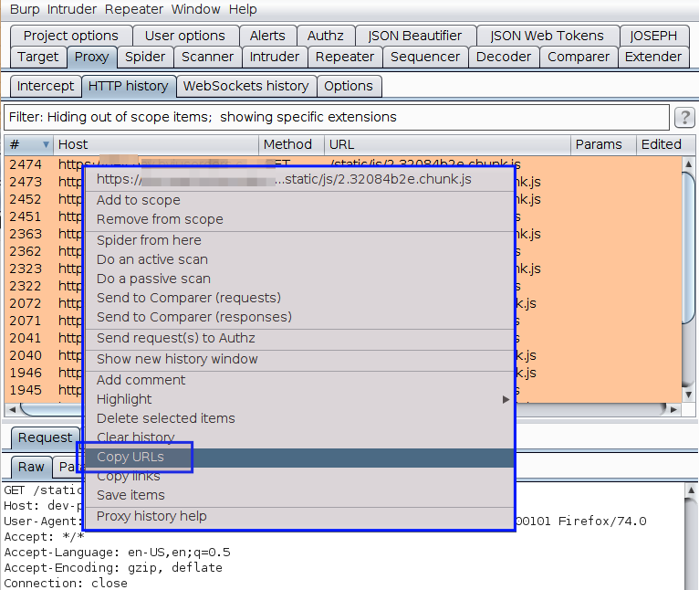Choose Add comment

point(299,380)
